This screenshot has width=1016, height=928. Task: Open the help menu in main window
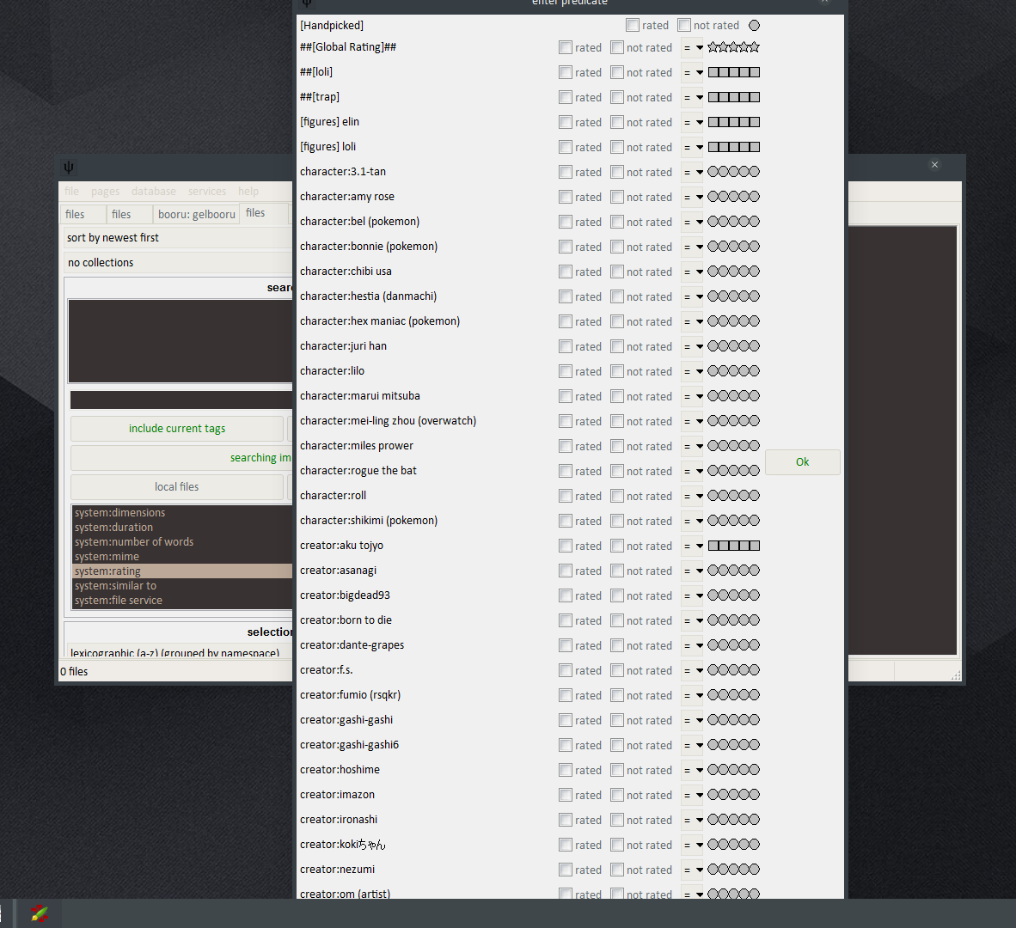click(x=248, y=191)
